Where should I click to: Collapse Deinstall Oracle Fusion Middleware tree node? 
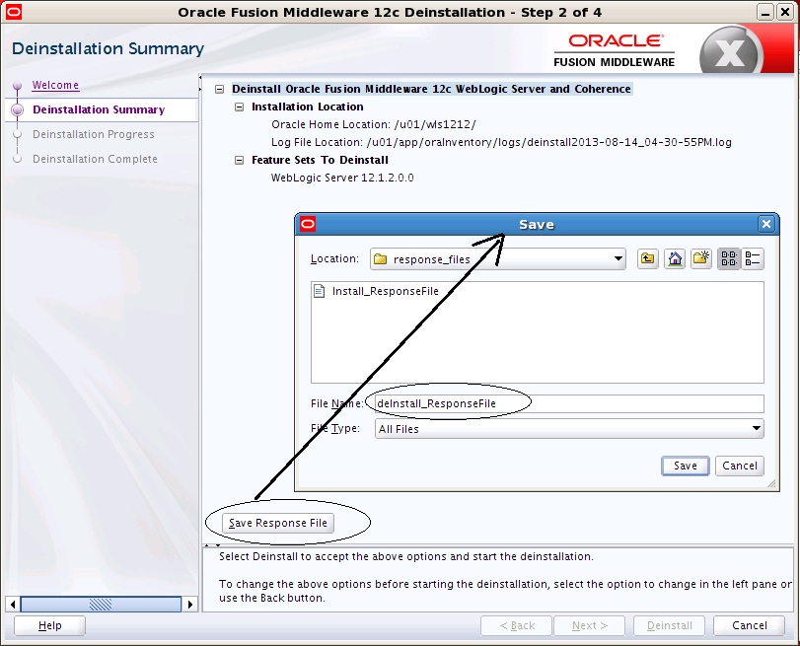[219, 89]
